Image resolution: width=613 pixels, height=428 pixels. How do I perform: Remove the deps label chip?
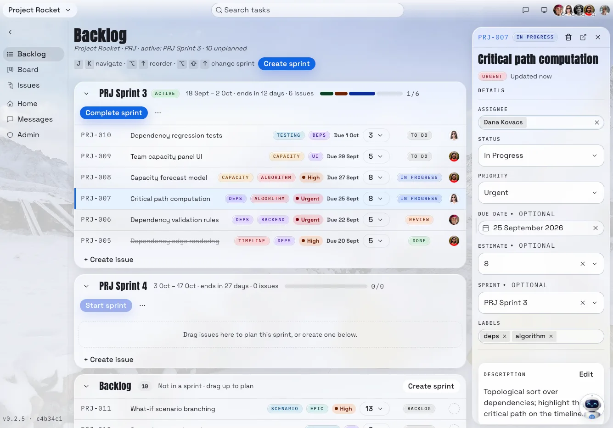click(505, 336)
